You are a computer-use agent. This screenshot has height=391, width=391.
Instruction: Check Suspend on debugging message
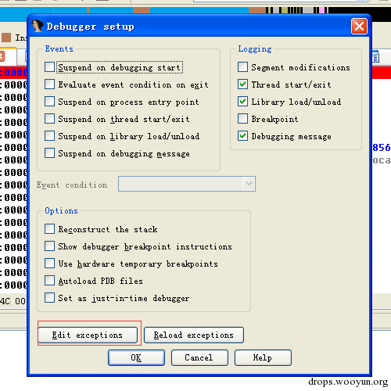(49, 153)
